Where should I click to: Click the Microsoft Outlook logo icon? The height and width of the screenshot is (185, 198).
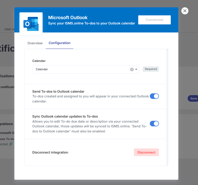[31, 24]
